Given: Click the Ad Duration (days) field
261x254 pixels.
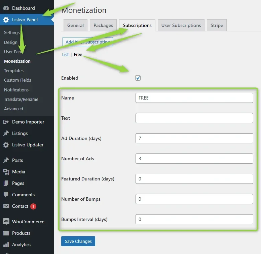Looking at the screenshot, I should pos(194,138).
